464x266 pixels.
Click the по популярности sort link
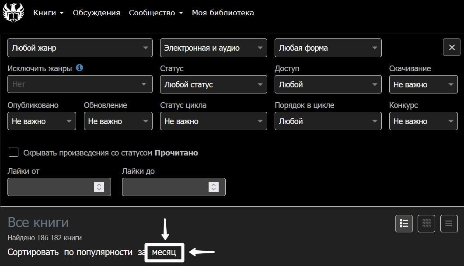[x=98, y=252]
